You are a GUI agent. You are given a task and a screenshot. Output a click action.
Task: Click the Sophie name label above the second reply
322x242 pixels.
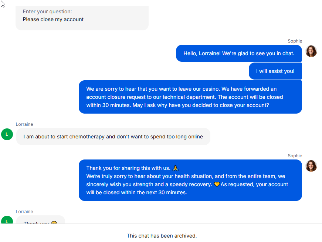[295, 156]
